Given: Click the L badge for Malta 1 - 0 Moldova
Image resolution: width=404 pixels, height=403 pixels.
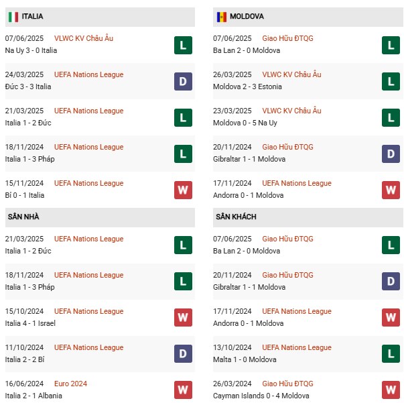Looking at the screenshot, I should (391, 354).
